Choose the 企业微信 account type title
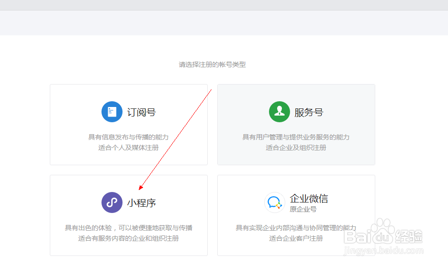This screenshot has width=448, height=266. pos(309,199)
